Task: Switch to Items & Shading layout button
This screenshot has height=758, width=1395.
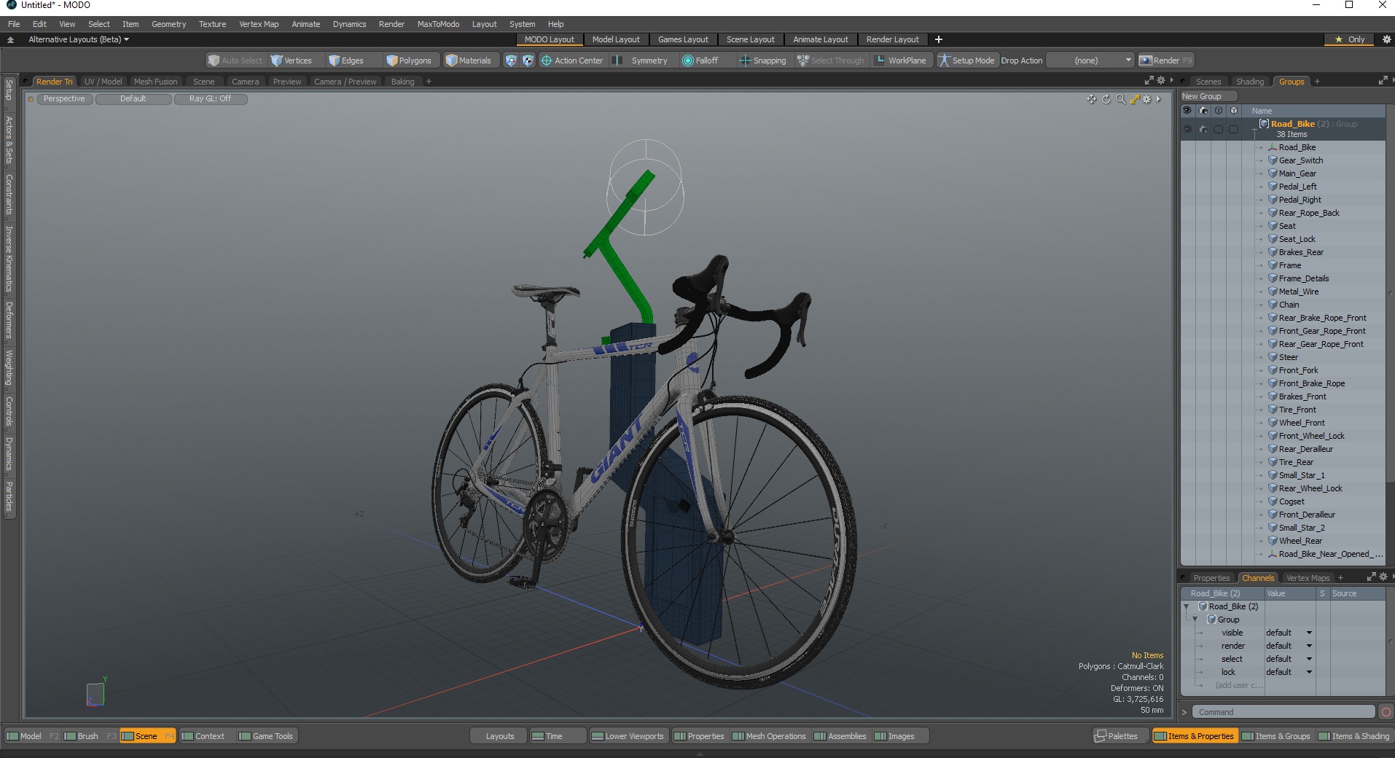Action: 1354,736
